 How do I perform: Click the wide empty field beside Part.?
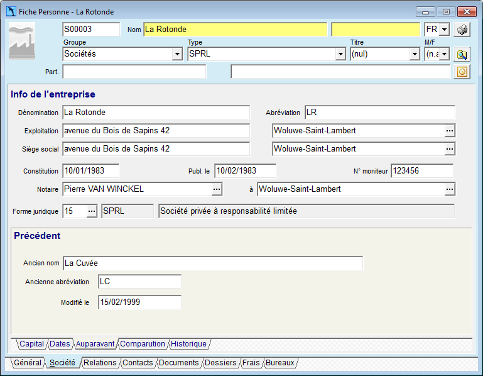(340, 72)
